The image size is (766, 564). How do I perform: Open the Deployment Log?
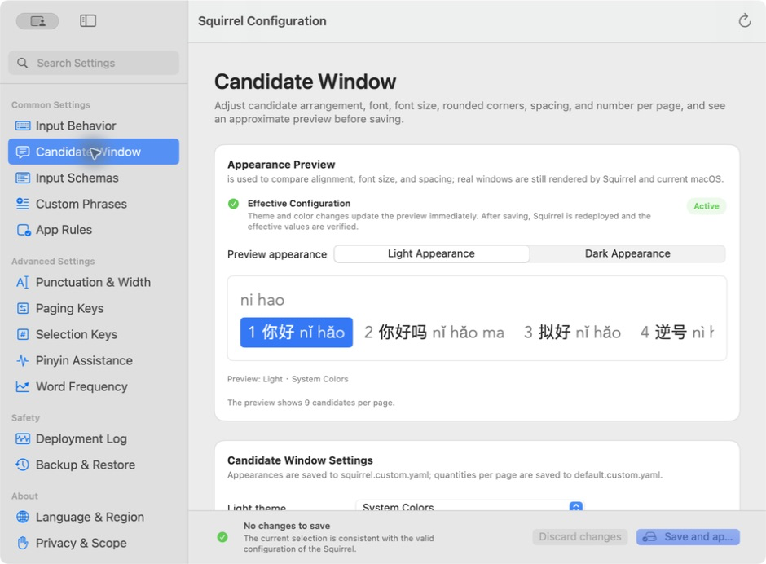coord(94,438)
